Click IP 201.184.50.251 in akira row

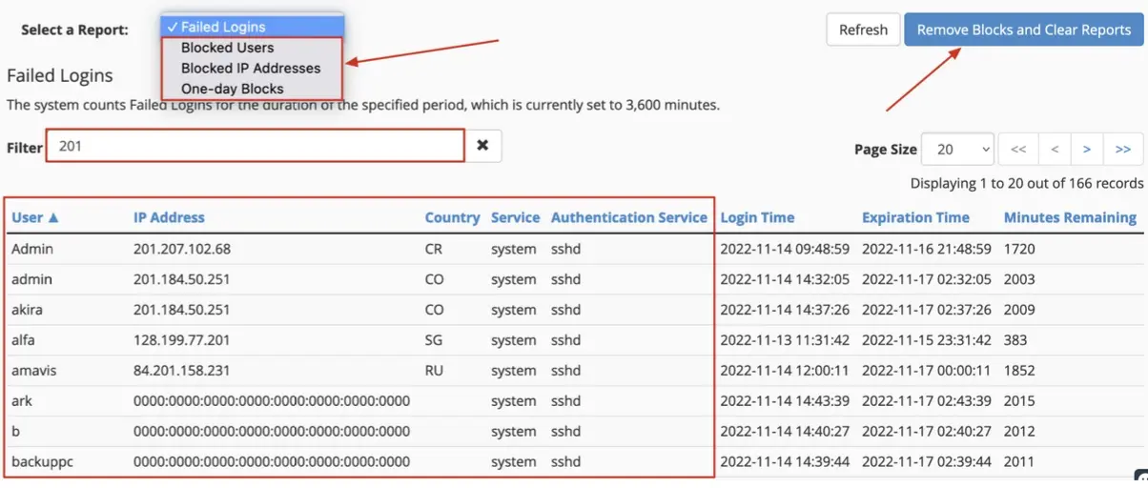tap(182, 310)
